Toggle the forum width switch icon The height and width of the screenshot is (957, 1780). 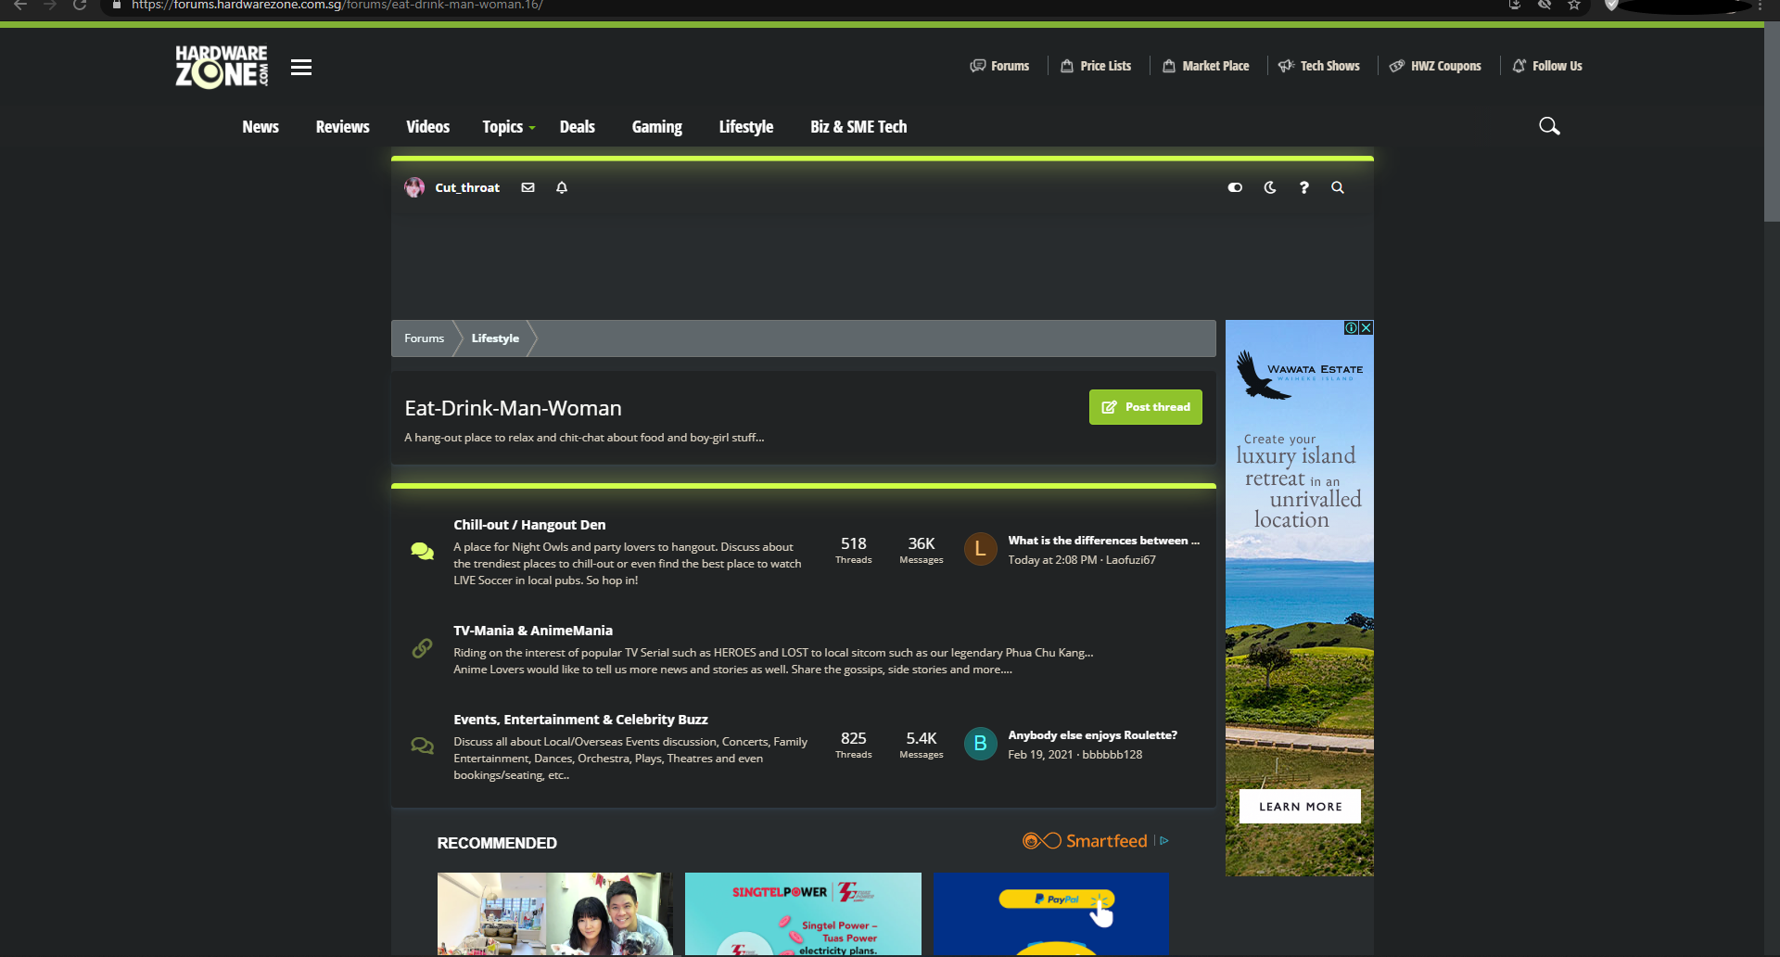(1235, 187)
